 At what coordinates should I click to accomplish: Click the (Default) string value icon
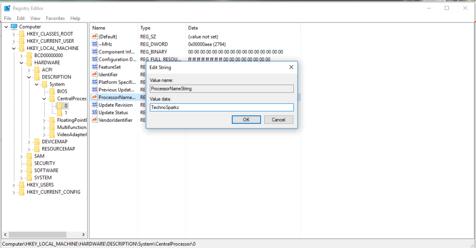(x=95, y=37)
